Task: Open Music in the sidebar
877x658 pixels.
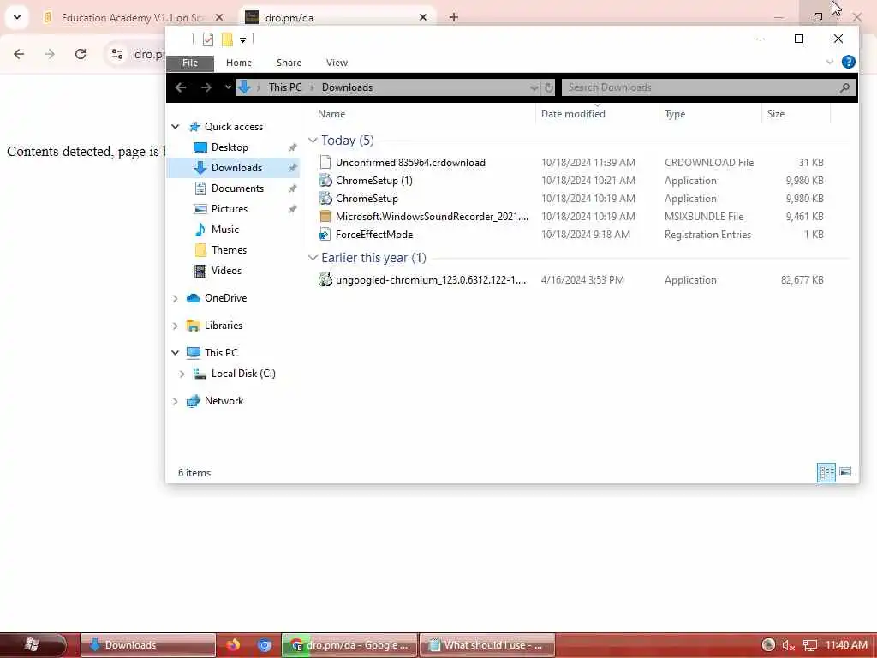Action: click(x=225, y=230)
